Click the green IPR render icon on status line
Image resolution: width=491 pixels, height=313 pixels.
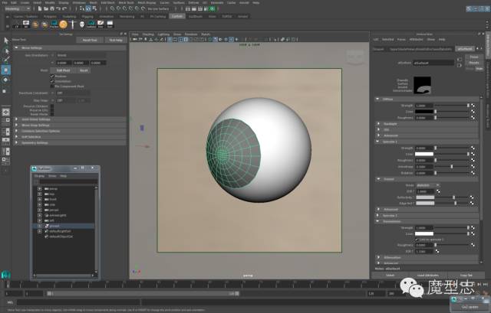213,8
